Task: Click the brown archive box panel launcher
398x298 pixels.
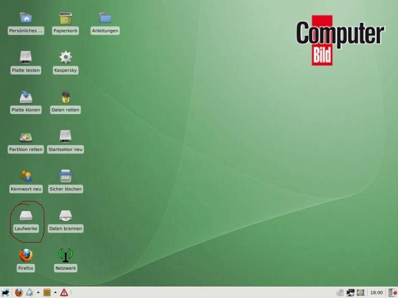Action: click(46, 293)
